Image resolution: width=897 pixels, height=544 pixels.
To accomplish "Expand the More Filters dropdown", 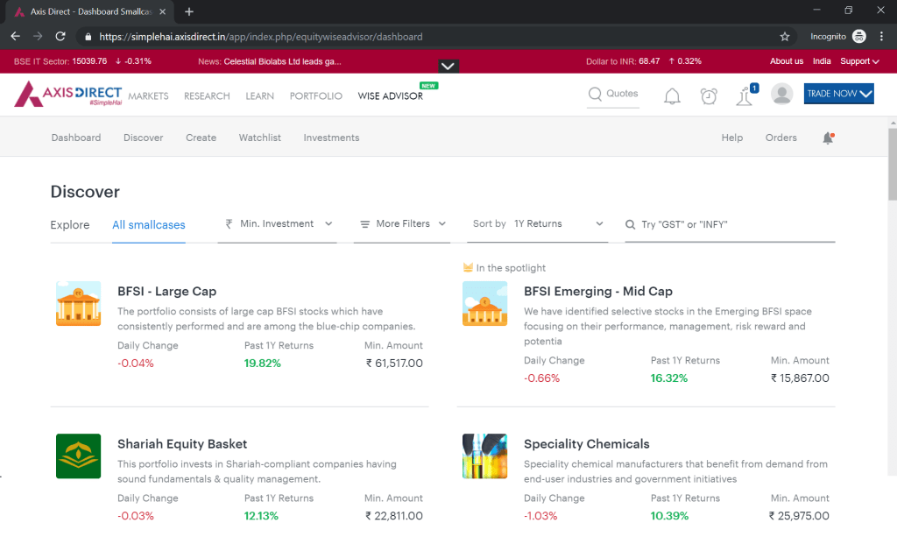I will point(401,224).
